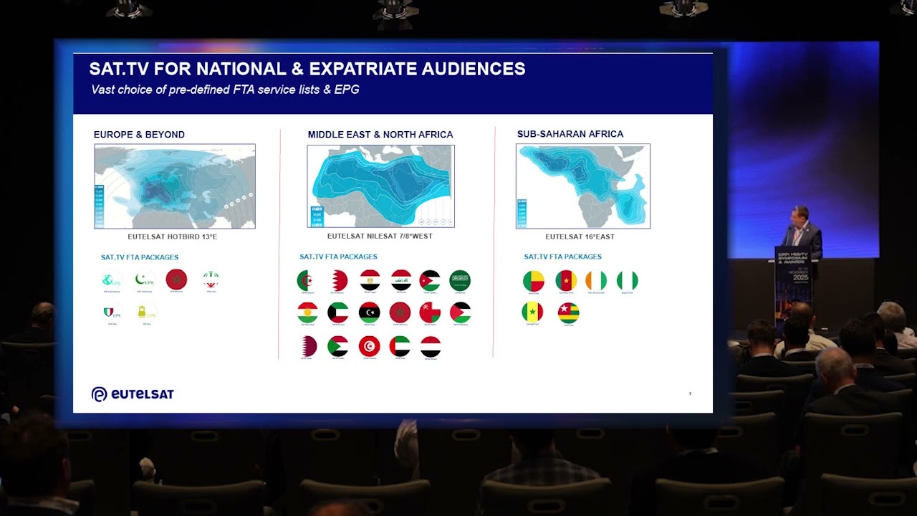Screen dimensions: 917x516
Task: Click the Algeria flag package icon
Action: coord(307,280)
